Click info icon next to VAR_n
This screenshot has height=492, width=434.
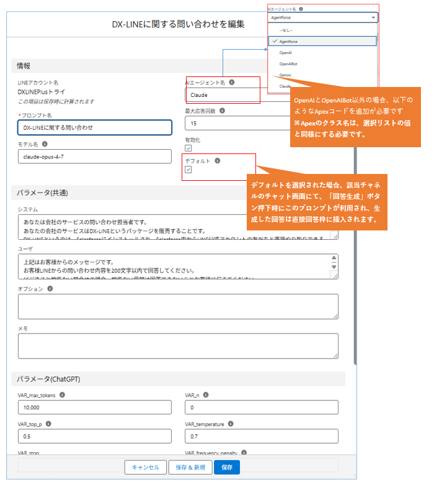(206, 395)
